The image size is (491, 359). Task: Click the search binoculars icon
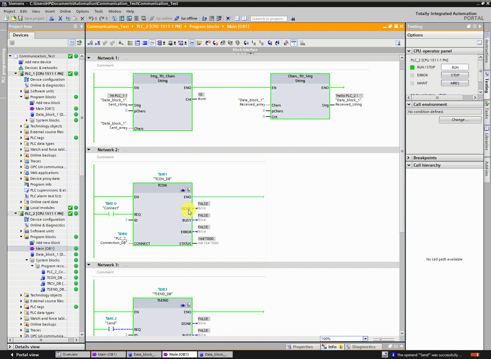[x=292, y=18]
